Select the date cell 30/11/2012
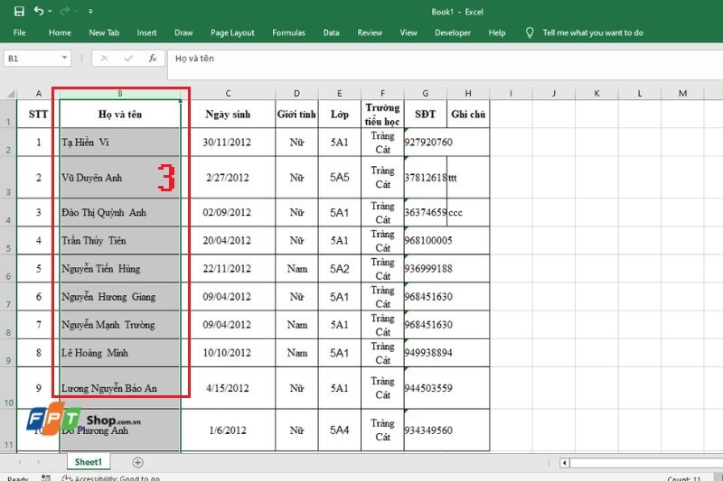The image size is (723, 481). coord(228,143)
